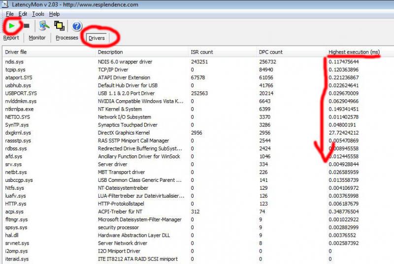Click the 0.348776504 execution value
The height and width of the screenshot is (264, 394).
point(343,212)
